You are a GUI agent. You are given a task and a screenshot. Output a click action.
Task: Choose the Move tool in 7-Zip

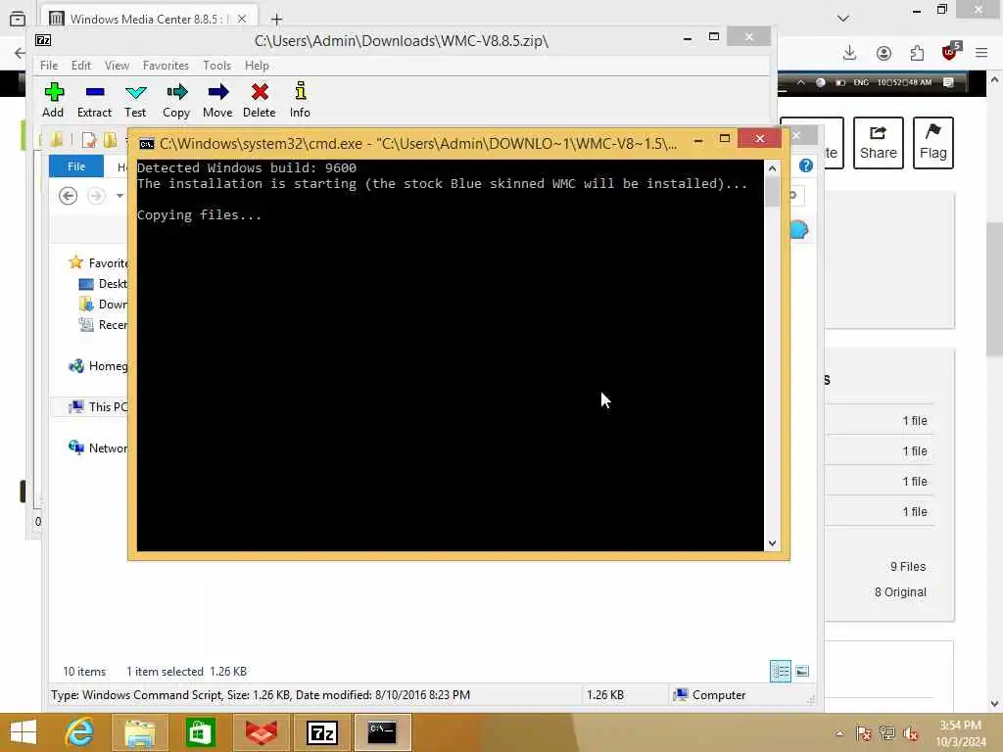point(217,100)
